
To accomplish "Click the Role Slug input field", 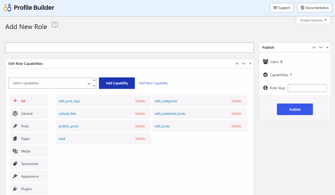I will [x=307, y=88].
